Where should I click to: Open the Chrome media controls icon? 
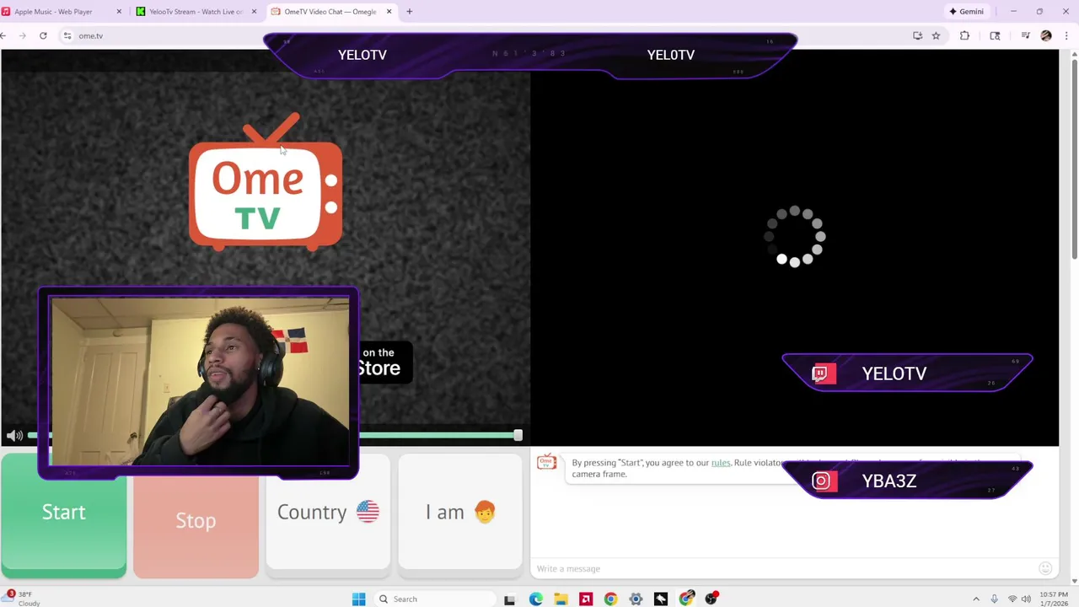(1025, 35)
